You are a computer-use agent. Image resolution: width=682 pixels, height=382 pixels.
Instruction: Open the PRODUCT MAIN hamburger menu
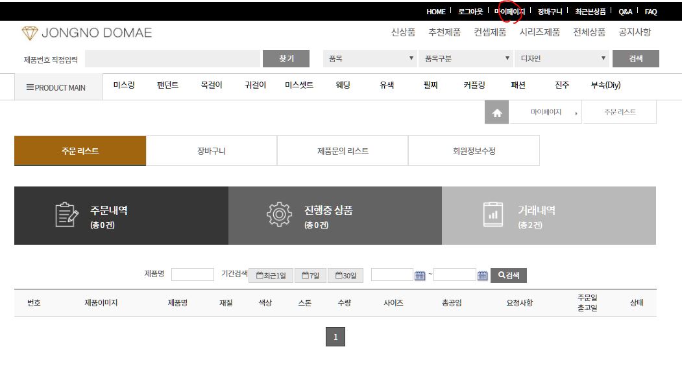pos(56,87)
